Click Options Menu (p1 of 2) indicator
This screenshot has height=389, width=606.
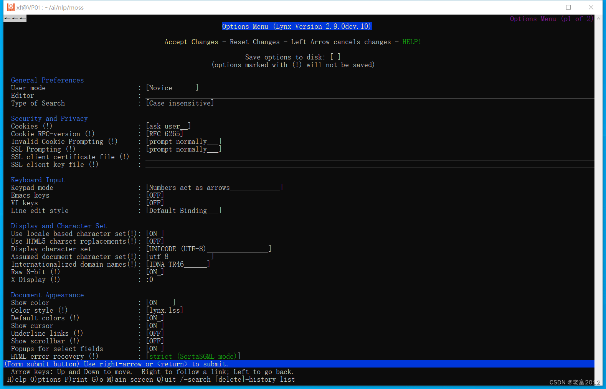552,19
